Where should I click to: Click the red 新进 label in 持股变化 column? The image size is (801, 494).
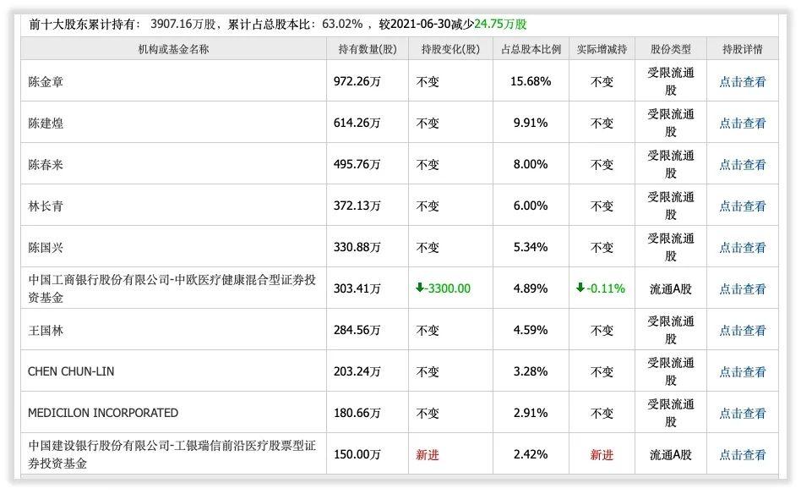pos(425,453)
